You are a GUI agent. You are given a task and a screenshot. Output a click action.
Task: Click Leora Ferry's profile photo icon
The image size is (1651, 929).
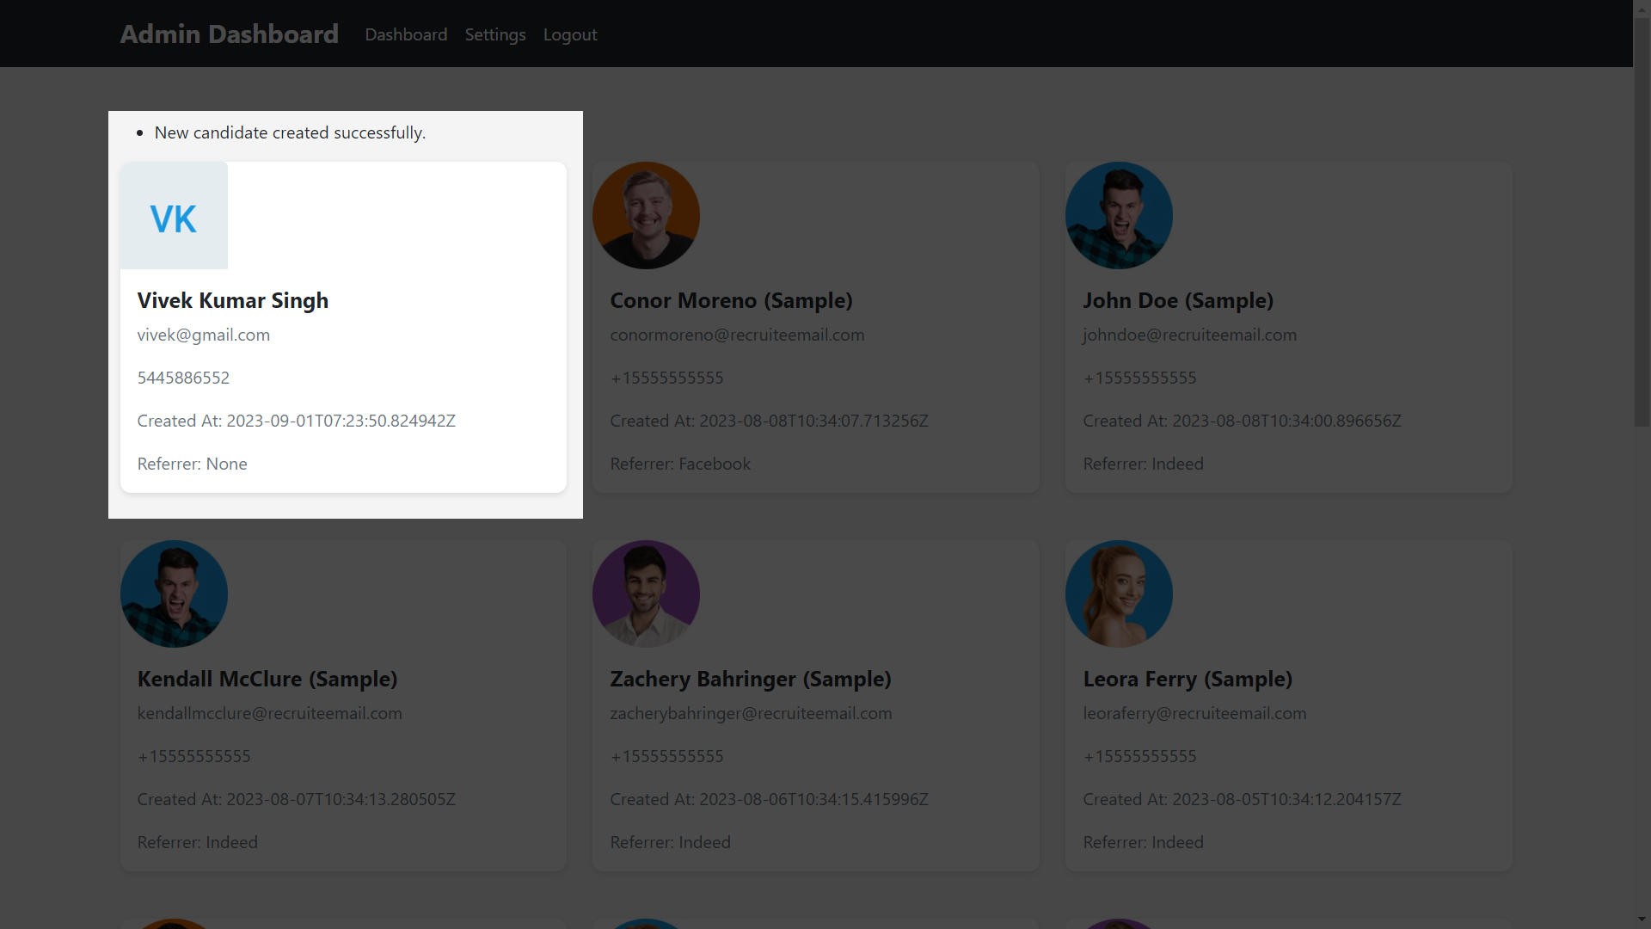[1118, 594]
